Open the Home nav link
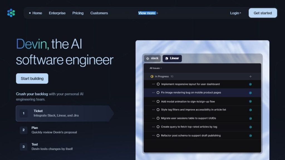 (x=37, y=13)
